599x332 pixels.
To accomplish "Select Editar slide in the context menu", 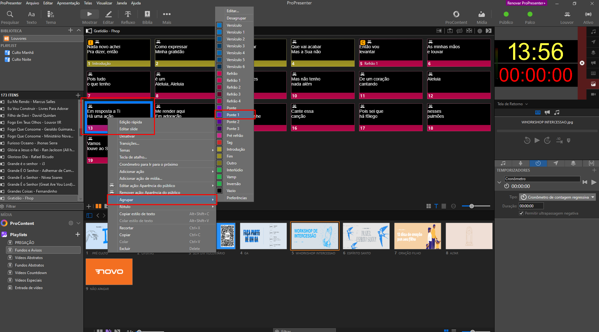I will tap(129, 129).
